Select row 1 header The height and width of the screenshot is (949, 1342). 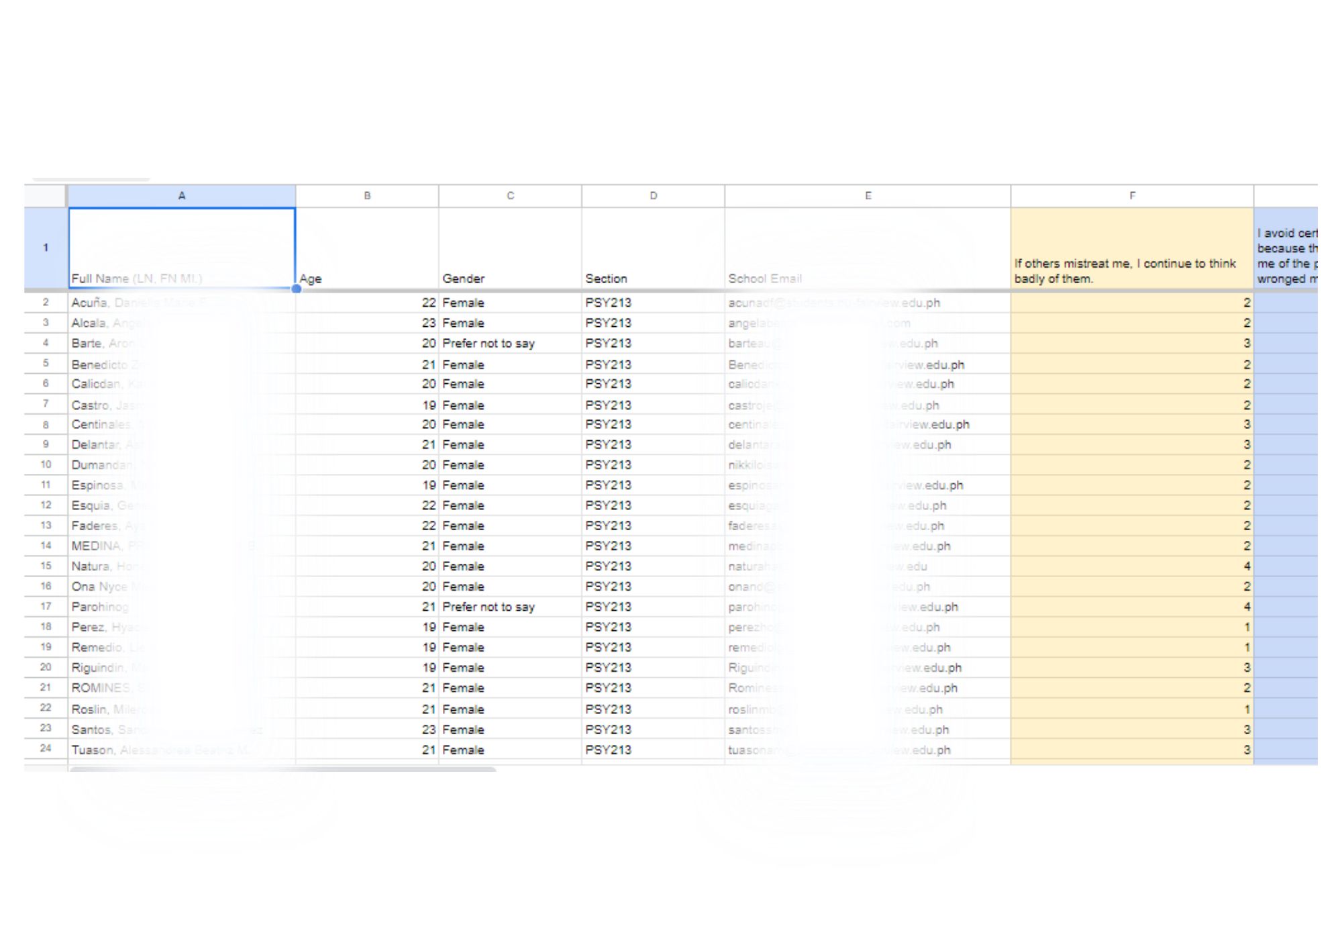pyautogui.click(x=45, y=248)
